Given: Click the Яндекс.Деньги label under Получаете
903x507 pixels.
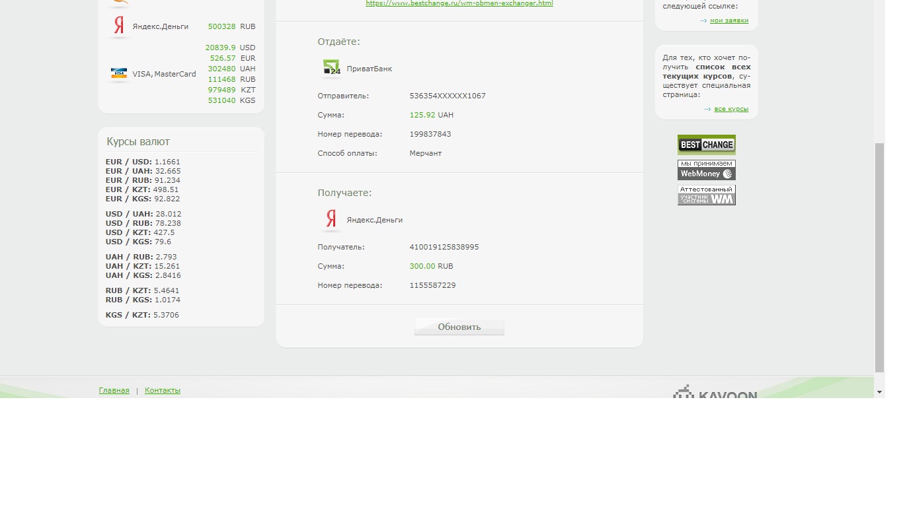Looking at the screenshot, I should pos(375,220).
